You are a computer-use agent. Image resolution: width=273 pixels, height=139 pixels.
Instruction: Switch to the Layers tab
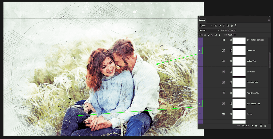tap(202, 20)
